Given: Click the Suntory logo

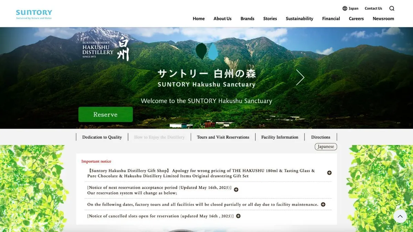Looking at the screenshot, I should pos(34,14).
